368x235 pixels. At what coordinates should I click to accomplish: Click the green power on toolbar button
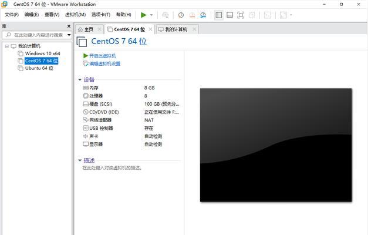(143, 15)
